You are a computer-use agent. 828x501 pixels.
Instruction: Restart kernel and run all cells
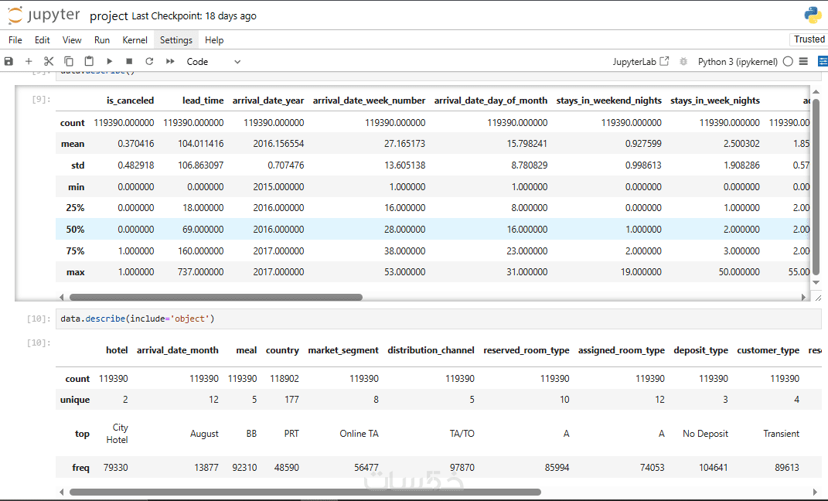coord(170,61)
